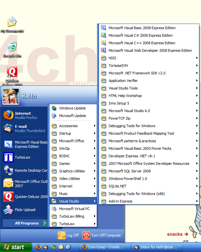
Task: Expand the Graphics Utilities folder
Action: pyautogui.click(x=73, y=171)
